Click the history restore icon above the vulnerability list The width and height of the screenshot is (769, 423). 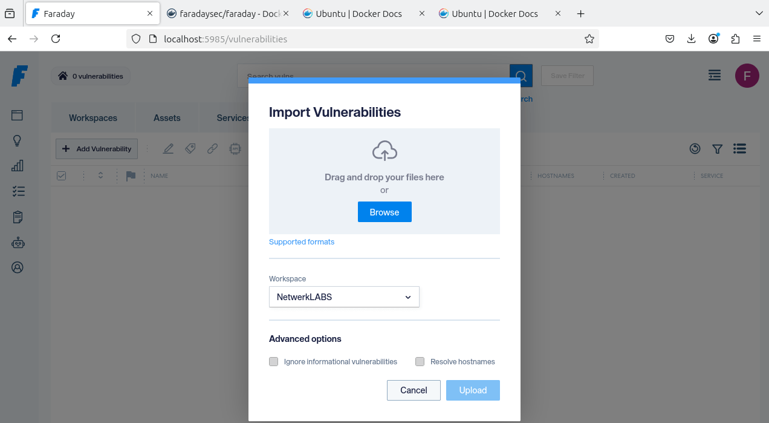point(695,148)
